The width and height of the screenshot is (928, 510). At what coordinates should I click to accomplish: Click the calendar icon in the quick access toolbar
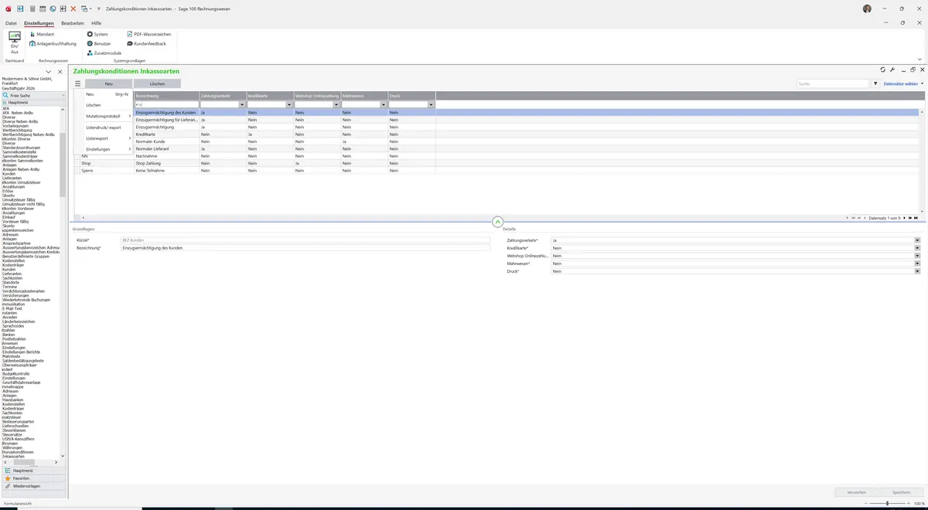click(x=43, y=8)
